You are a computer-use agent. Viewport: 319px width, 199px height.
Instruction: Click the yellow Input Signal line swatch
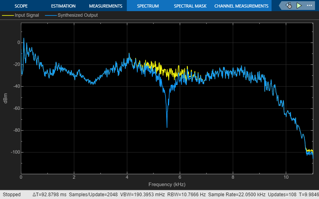pos(8,16)
